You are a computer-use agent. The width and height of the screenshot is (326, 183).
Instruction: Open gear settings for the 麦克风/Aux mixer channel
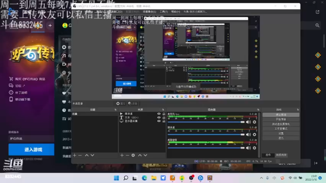click(x=254, y=122)
